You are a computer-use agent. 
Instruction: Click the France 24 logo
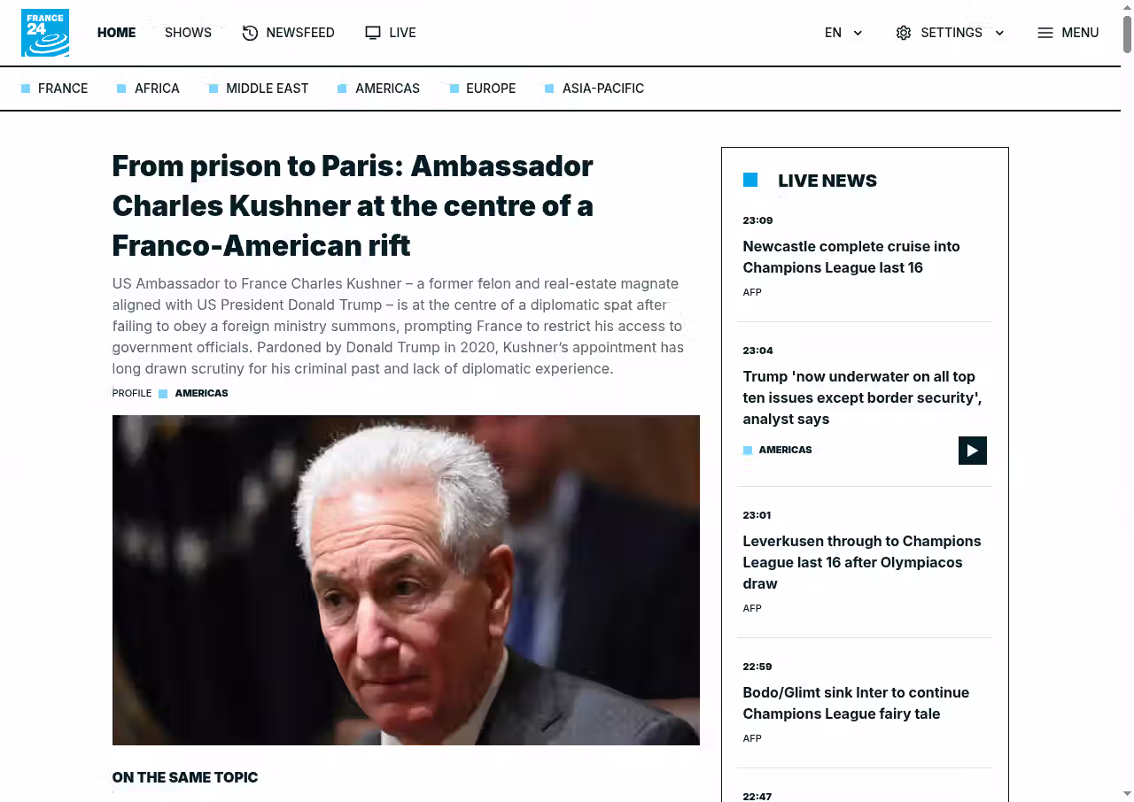45,33
